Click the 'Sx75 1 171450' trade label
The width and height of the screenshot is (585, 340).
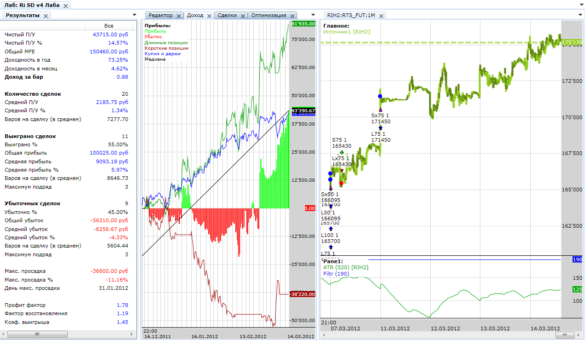381,118
